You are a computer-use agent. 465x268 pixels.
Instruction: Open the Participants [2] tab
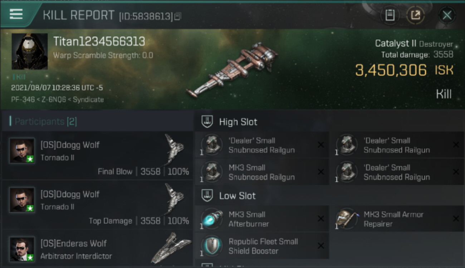[x=43, y=121]
